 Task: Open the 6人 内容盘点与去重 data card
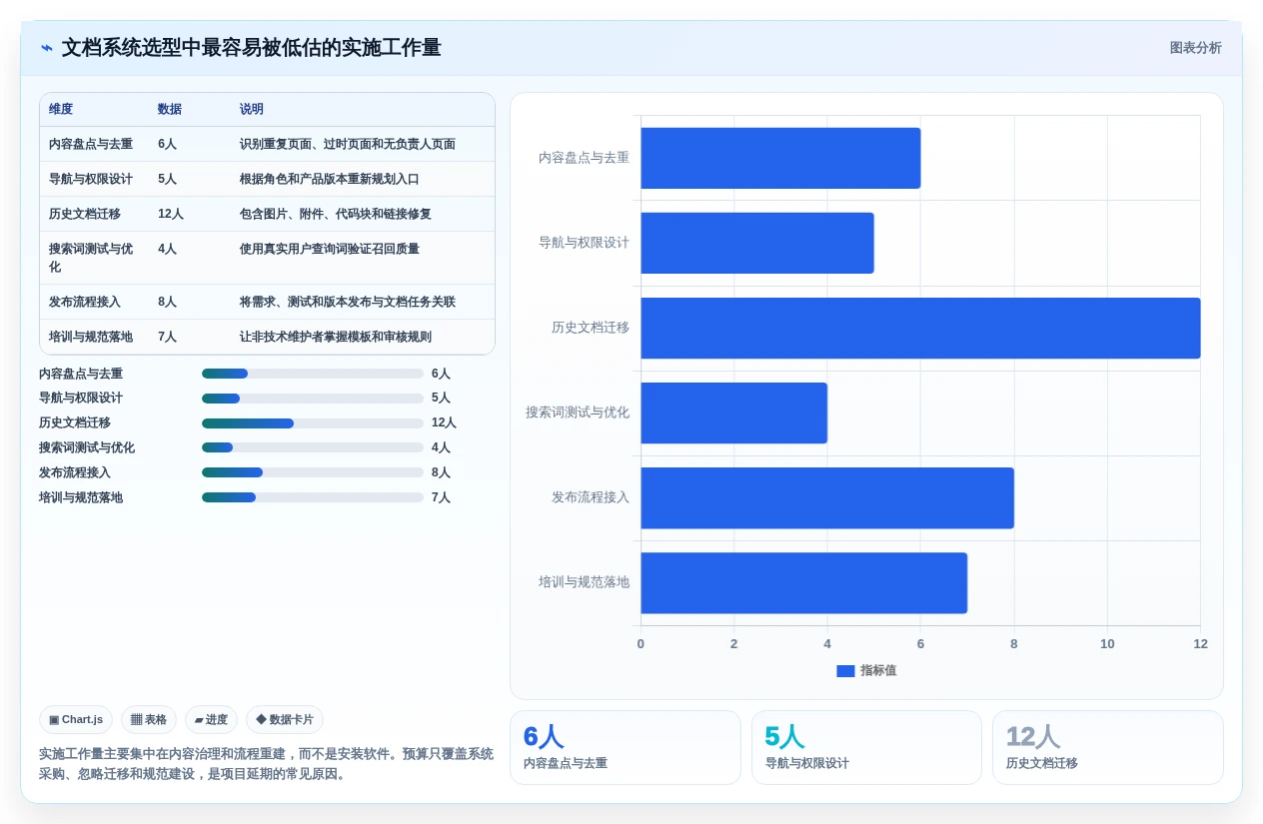[x=626, y=747]
